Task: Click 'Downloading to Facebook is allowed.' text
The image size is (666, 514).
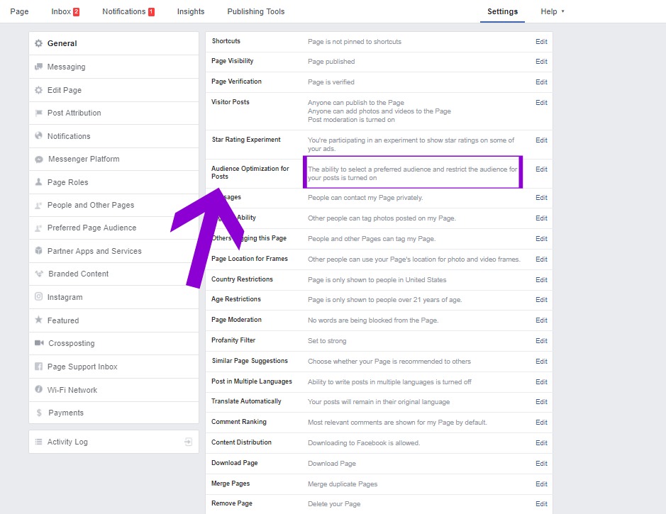Action: pyautogui.click(x=364, y=442)
